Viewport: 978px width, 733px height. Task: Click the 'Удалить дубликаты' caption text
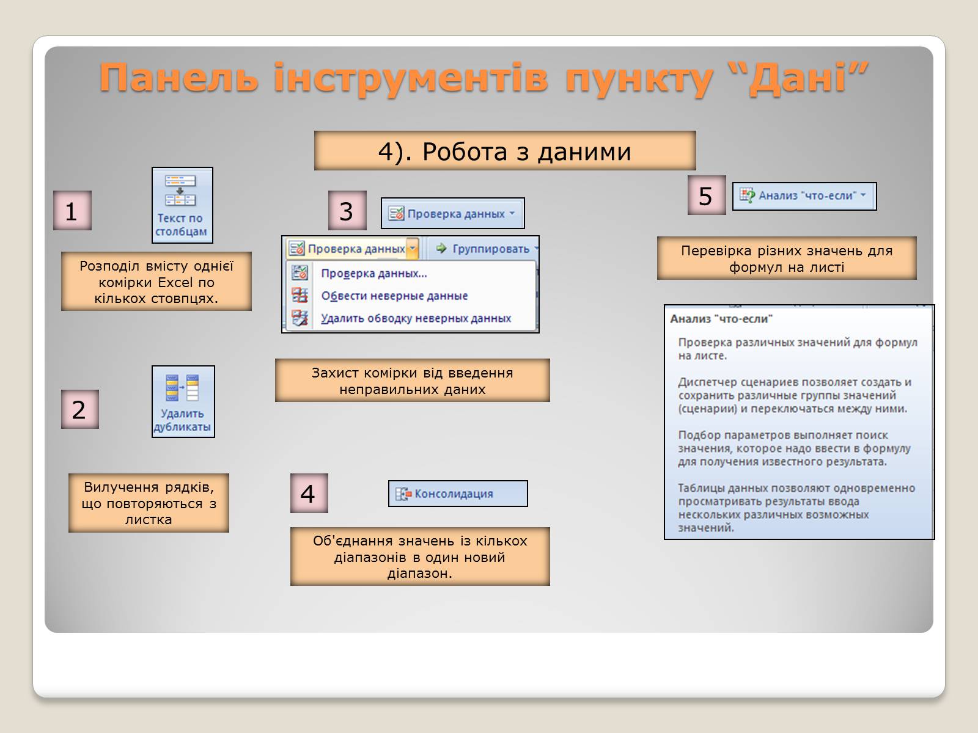182,420
